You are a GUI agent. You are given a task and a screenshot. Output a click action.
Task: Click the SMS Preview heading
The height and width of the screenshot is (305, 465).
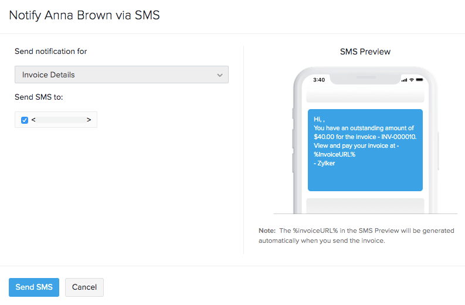click(365, 52)
